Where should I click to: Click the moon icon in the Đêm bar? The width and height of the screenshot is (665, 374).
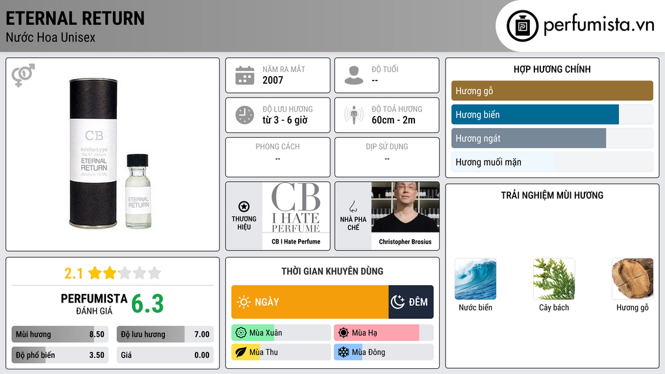click(397, 302)
